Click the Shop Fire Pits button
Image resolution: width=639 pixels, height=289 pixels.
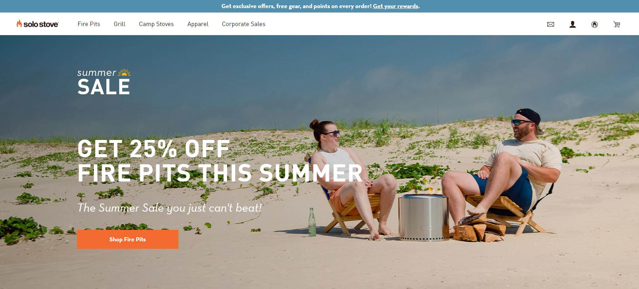tap(128, 239)
